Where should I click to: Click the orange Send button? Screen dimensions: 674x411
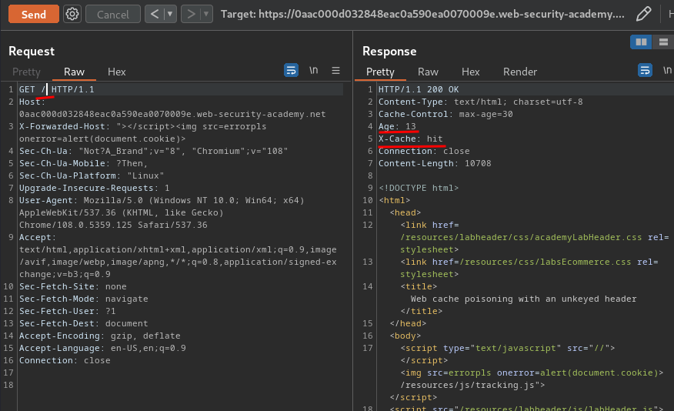coord(34,14)
